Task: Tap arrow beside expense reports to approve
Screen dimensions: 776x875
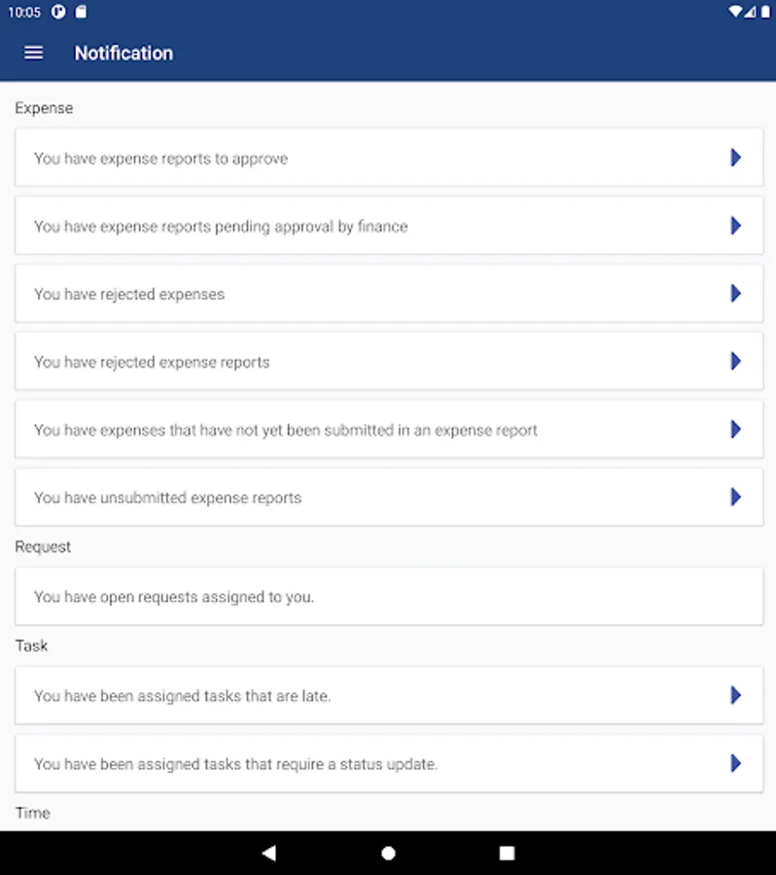Action: [736, 157]
